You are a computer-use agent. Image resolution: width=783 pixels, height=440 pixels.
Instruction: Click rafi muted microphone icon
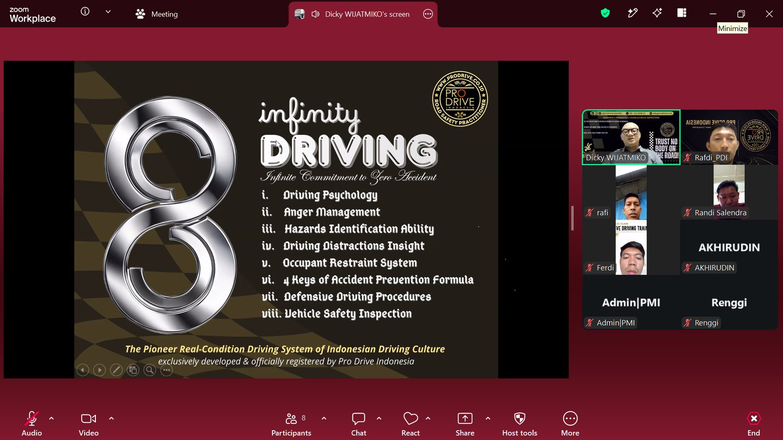[590, 213]
